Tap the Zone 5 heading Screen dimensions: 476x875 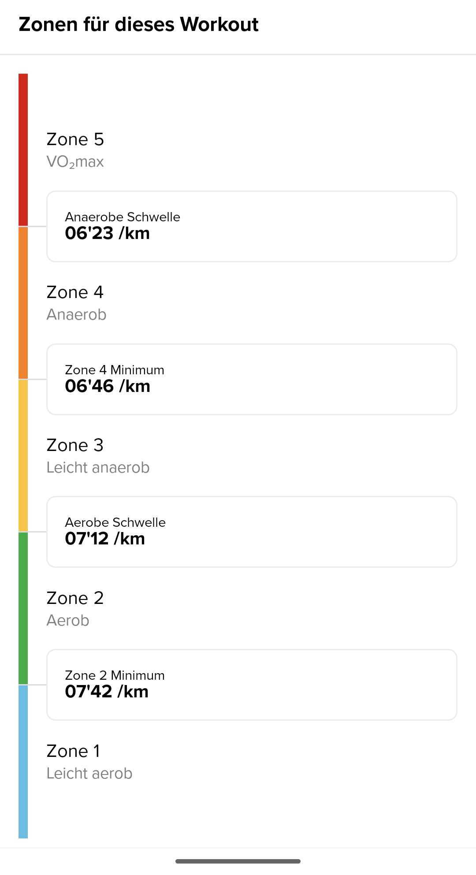(x=75, y=139)
